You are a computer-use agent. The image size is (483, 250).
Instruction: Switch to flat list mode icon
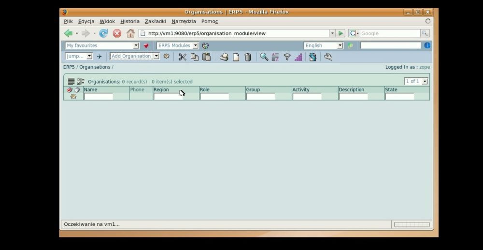[71, 81]
